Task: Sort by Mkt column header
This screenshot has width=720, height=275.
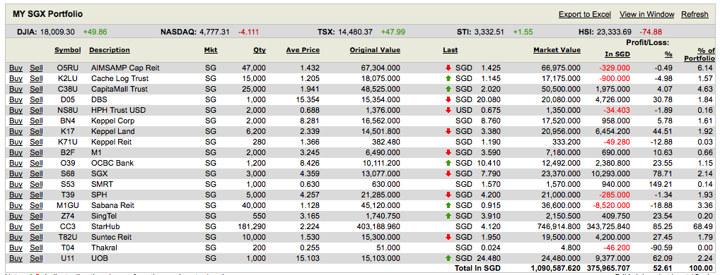Action: click(x=211, y=50)
